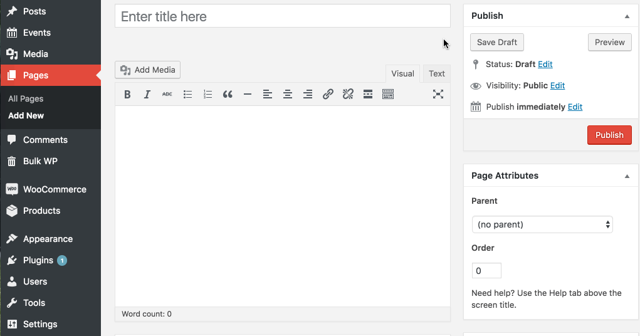The width and height of the screenshot is (640, 336).
Task: Insert Read More tag
Action: [x=368, y=95]
